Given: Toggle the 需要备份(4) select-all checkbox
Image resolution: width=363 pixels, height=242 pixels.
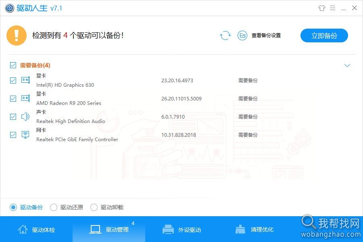Looking at the screenshot, I should pos(13,65).
